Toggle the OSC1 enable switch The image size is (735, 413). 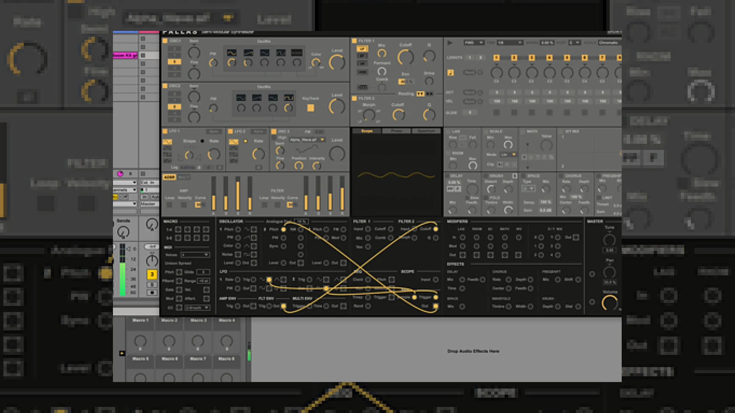click(x=165, y=41)
